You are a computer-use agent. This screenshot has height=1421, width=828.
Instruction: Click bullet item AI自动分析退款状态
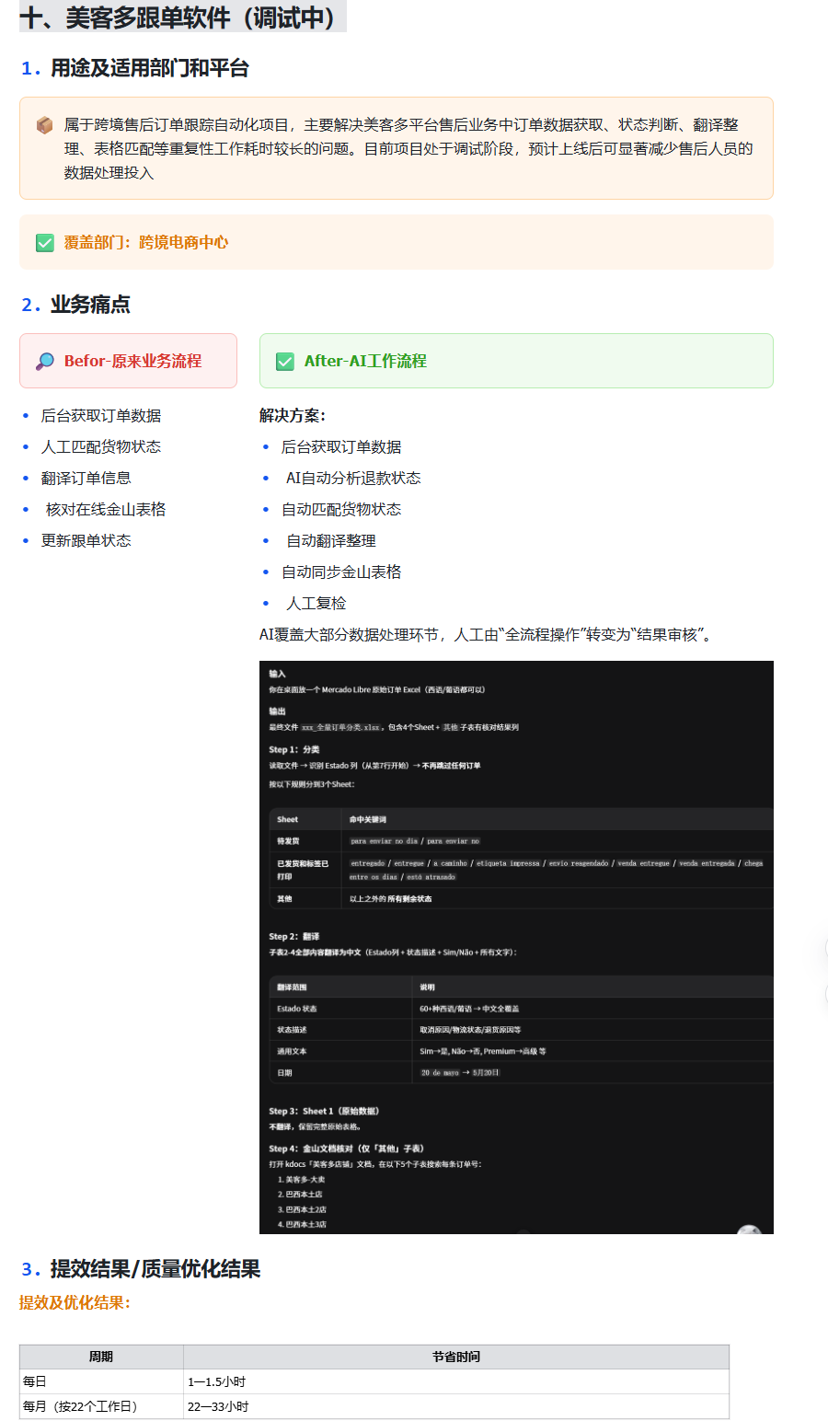(x=353, y=479)
